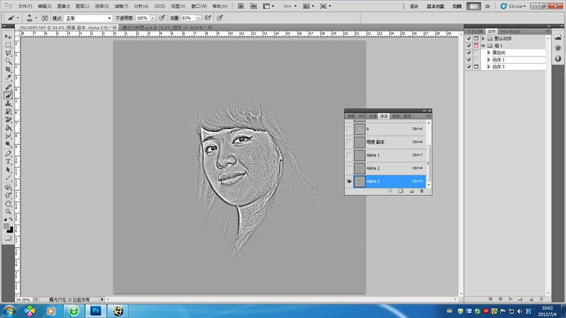
Task: Show the Alpha 1 channel visibility
Action: [x=349, y=155]
